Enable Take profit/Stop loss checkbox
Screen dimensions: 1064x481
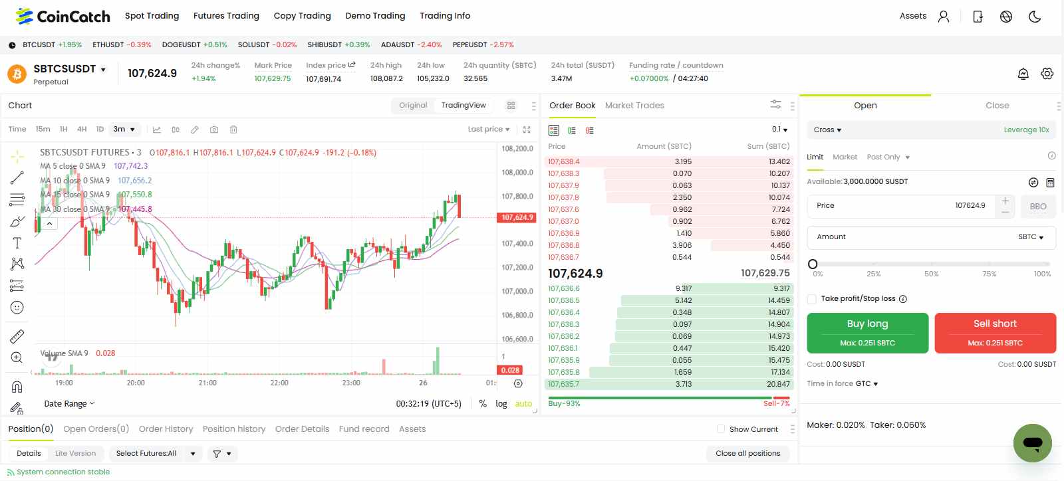click(x=812, y=299)
